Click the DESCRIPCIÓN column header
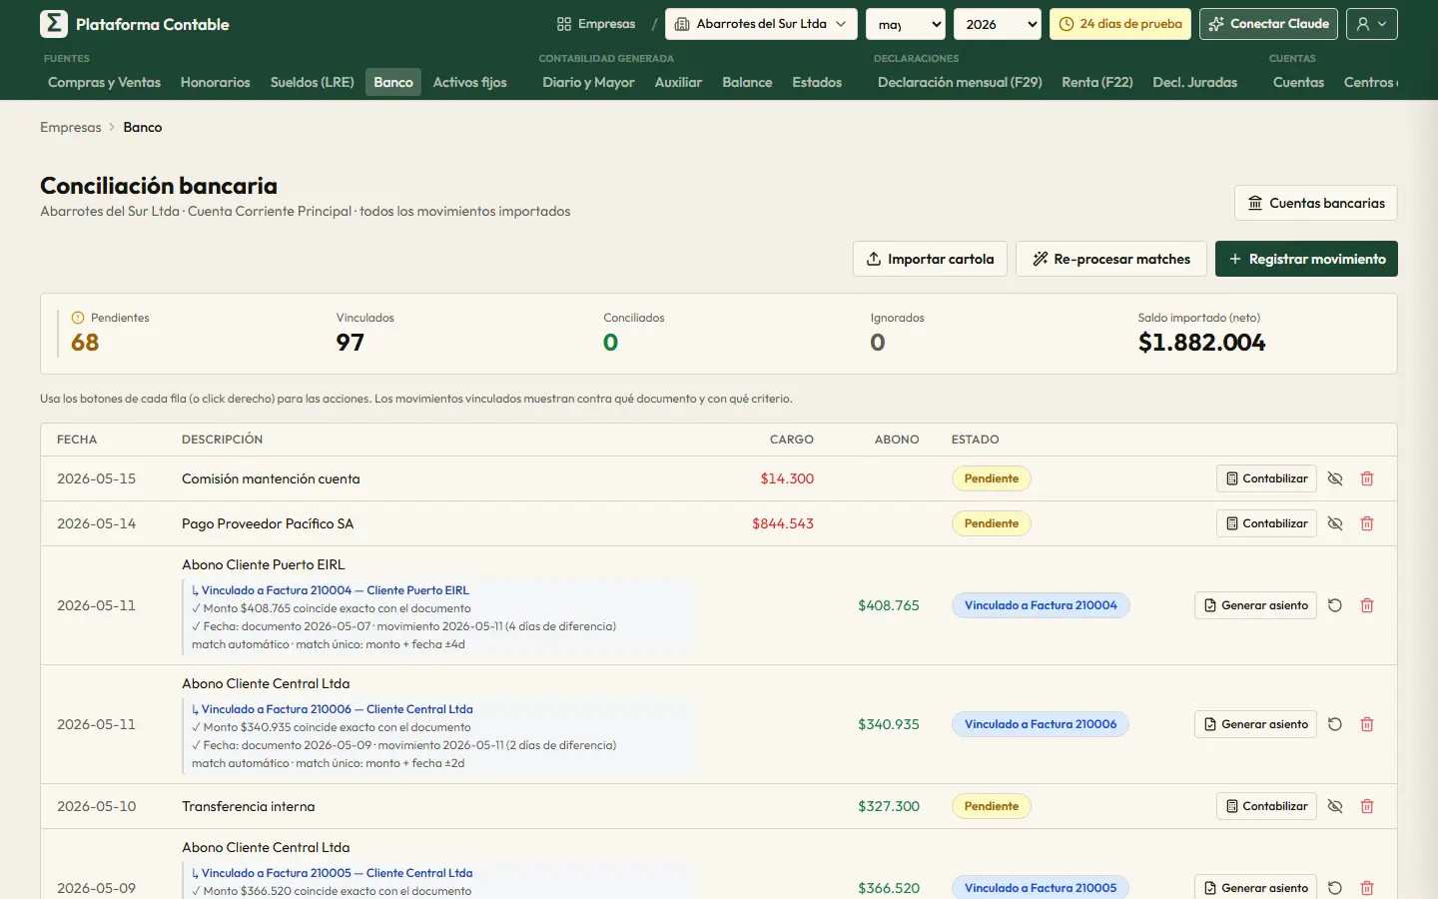This screenshot has width=1438, height=899. click(x=222, y=440)
